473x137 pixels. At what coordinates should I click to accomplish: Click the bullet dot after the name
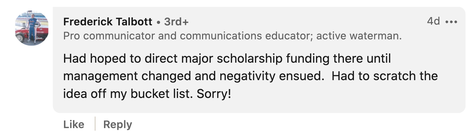click(x=158, y=23)
